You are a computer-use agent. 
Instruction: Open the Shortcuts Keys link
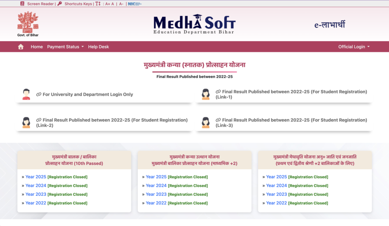pos(78,4)
